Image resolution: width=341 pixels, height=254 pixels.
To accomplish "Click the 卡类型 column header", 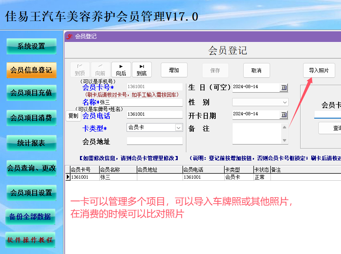I will coord(239,170).
